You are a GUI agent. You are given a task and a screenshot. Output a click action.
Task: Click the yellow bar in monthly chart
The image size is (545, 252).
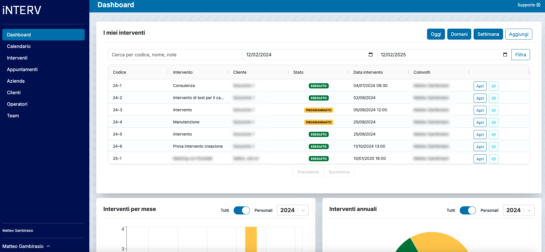pos(251,239)
